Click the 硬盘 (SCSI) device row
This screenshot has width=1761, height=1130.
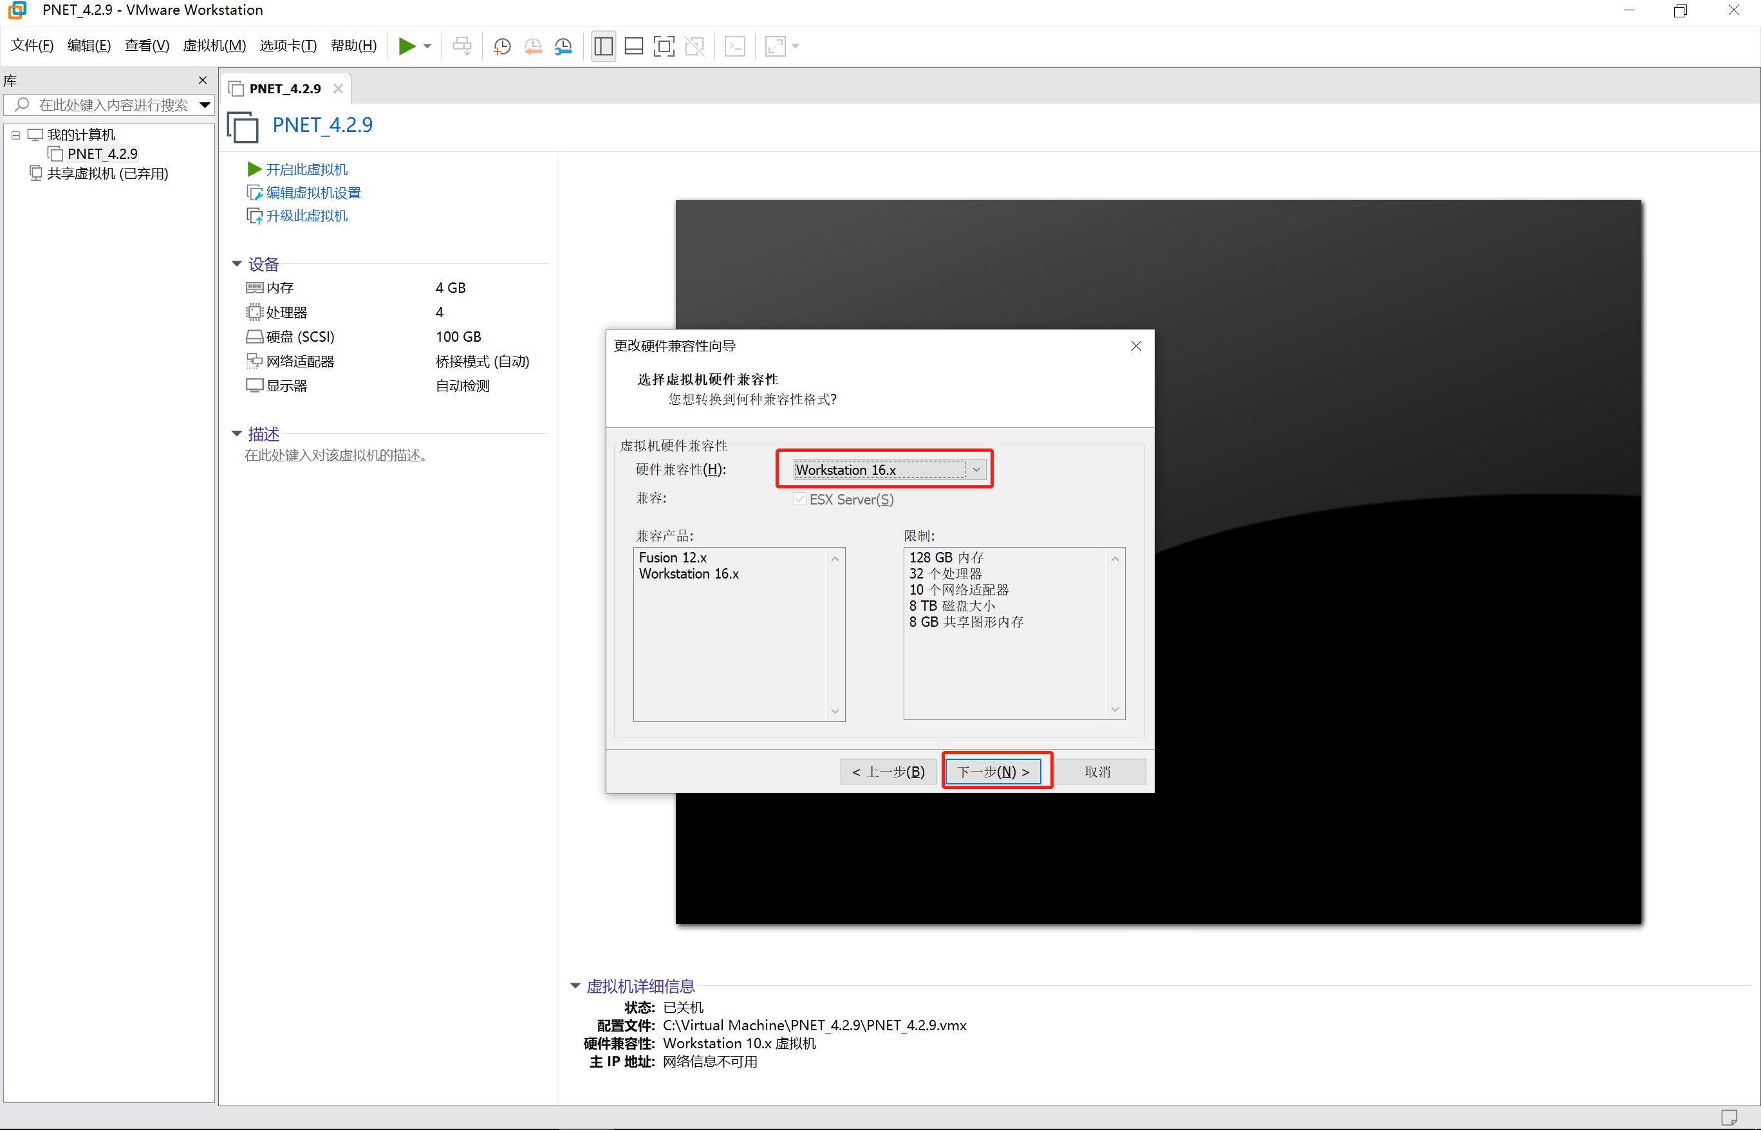pos(396,337)
